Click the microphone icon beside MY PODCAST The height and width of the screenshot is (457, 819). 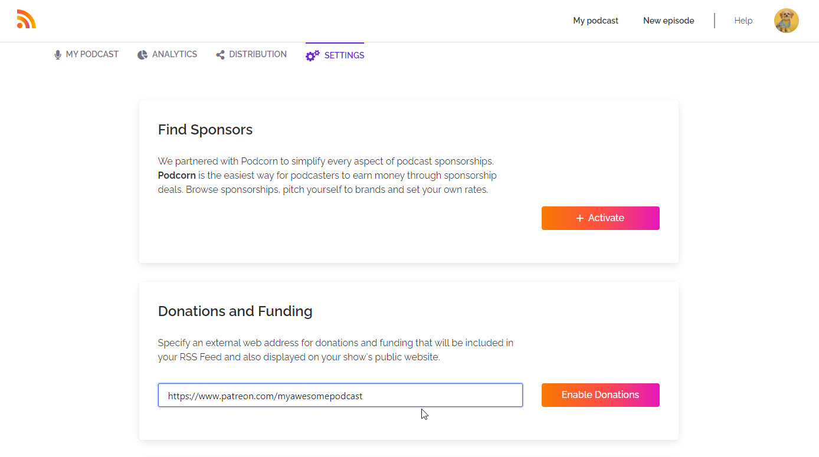tap(57, 54)
